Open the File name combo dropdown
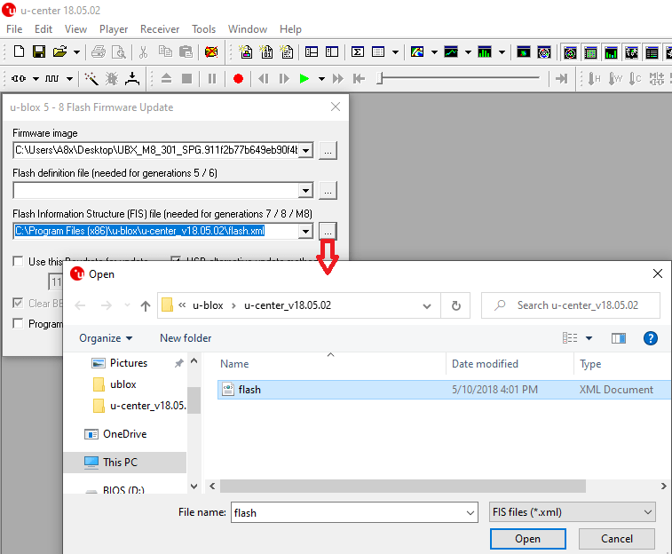The image size is (672, 554). pos(470,513)
